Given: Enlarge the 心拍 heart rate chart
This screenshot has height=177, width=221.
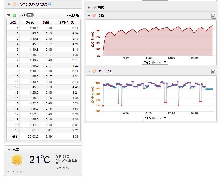Looking at the screenshot, I should click(213, 16).
